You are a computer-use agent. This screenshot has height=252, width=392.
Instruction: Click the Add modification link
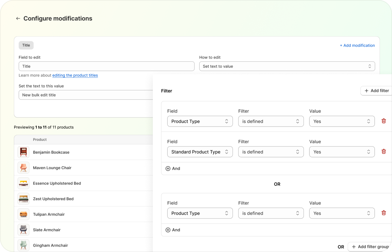pos(357,46)
